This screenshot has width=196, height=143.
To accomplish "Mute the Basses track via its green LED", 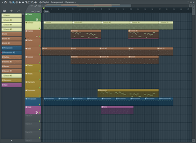I will 39,63.
